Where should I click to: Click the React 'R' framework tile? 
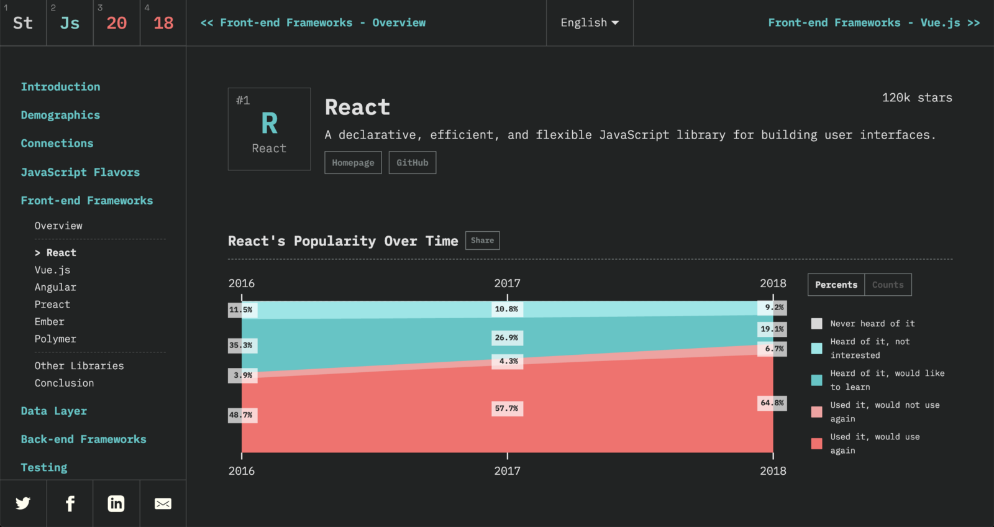pyautogui.click(x=269, y=129)
